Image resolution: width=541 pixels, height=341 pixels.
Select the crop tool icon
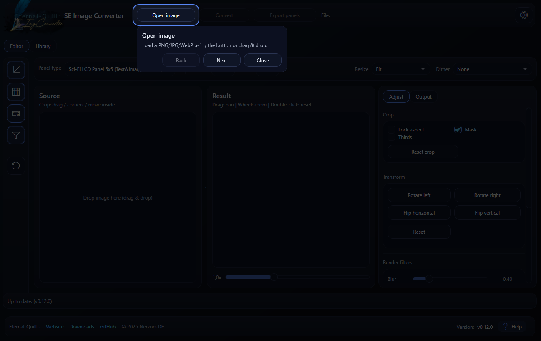(x=16, y=70)
